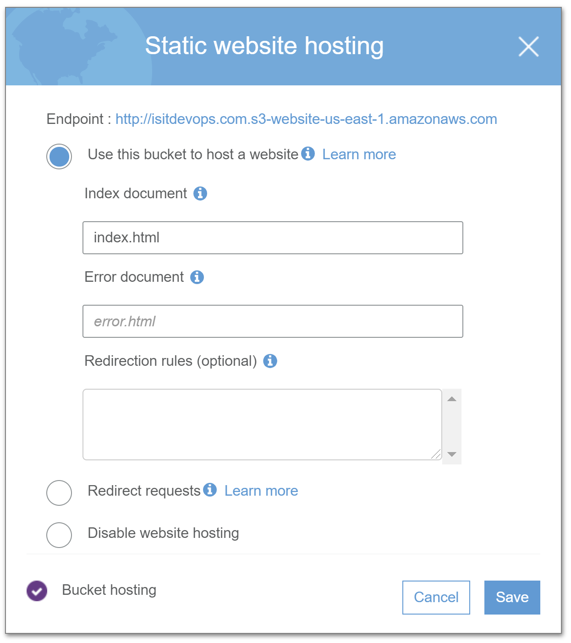Click info icon beside Redirection rules

click(x=270, y=361)
